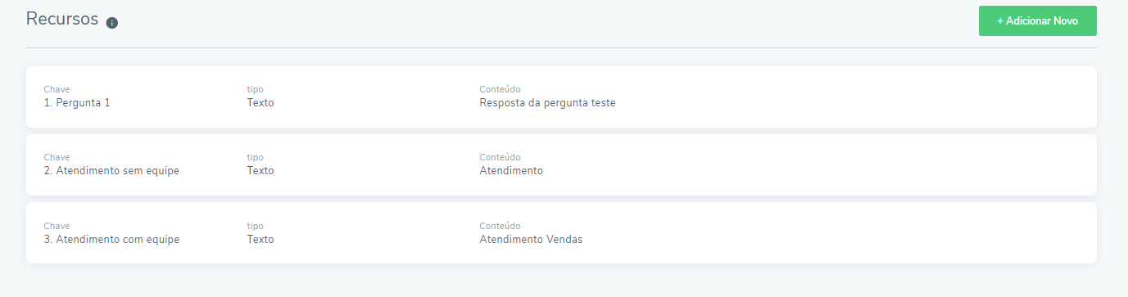Click the info icon beside Recursos
1128x297 pixels.
coord(112,23)
